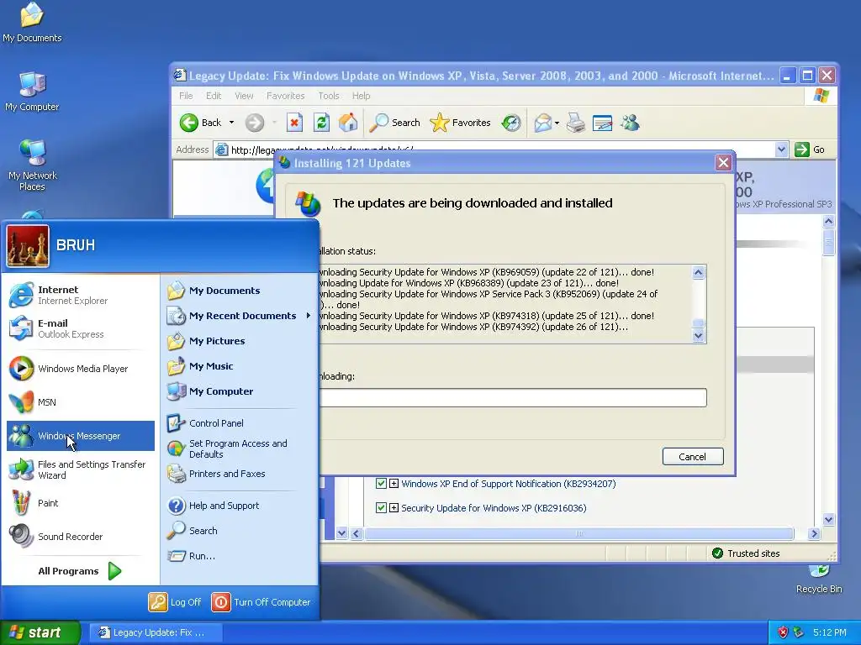Open Set Program Access and Defaults
Viewport: 861px width, 645px height.
coord(240,448)
